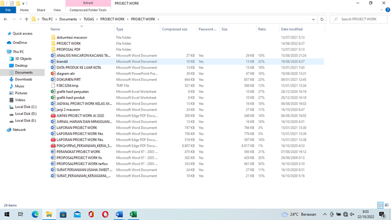Sort by Date modified column header

[x=301, y=29]
